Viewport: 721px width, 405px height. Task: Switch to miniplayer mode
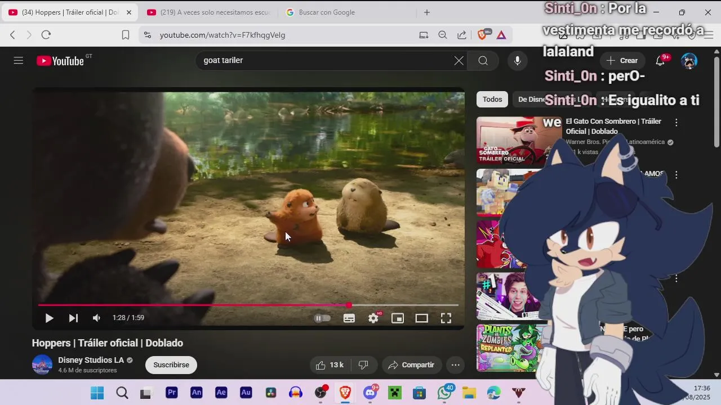(x=398, y=318)
